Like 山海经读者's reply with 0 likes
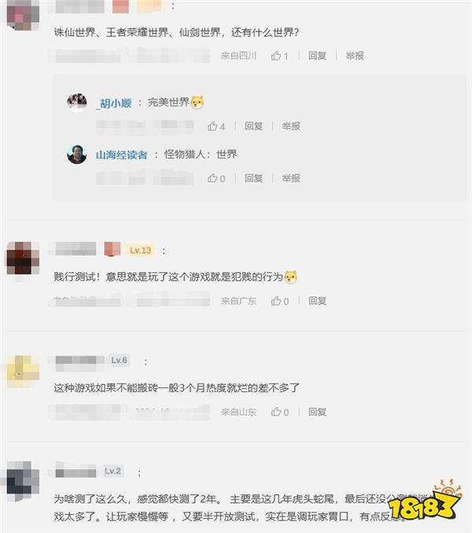 [216, 178]
